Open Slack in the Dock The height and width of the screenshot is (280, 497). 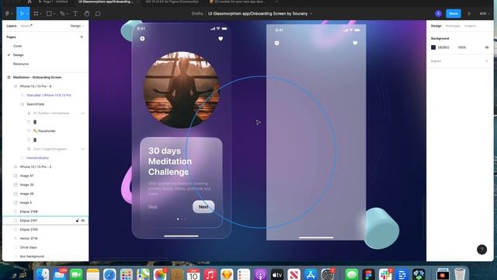pyautogui.click(x=385, y=275)
